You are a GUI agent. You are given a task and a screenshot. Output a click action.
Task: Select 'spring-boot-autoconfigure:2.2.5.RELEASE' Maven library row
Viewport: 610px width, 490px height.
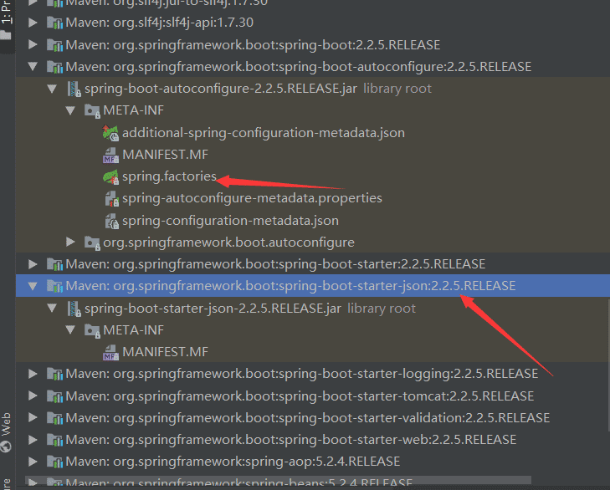tap(299, 67)
